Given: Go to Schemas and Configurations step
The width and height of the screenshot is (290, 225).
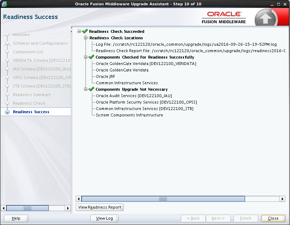Looking at the screenshot, I should [40, 43].
